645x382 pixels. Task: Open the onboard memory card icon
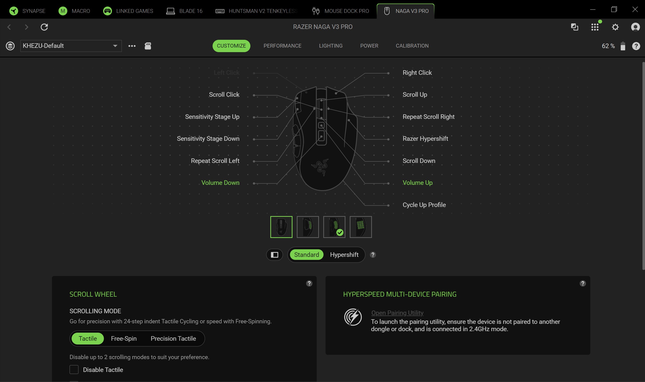coord(148,46)
